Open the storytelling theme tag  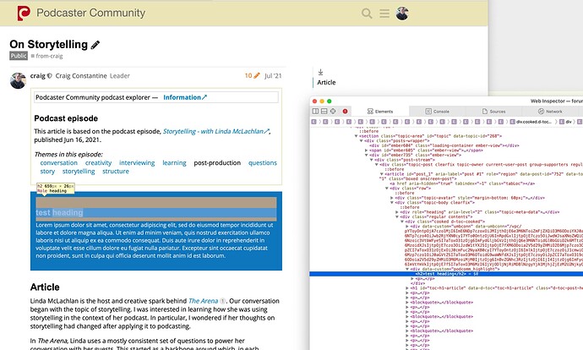pos(79,172)
